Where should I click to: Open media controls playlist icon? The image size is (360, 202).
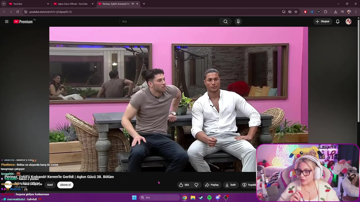[x=342, y=12]
